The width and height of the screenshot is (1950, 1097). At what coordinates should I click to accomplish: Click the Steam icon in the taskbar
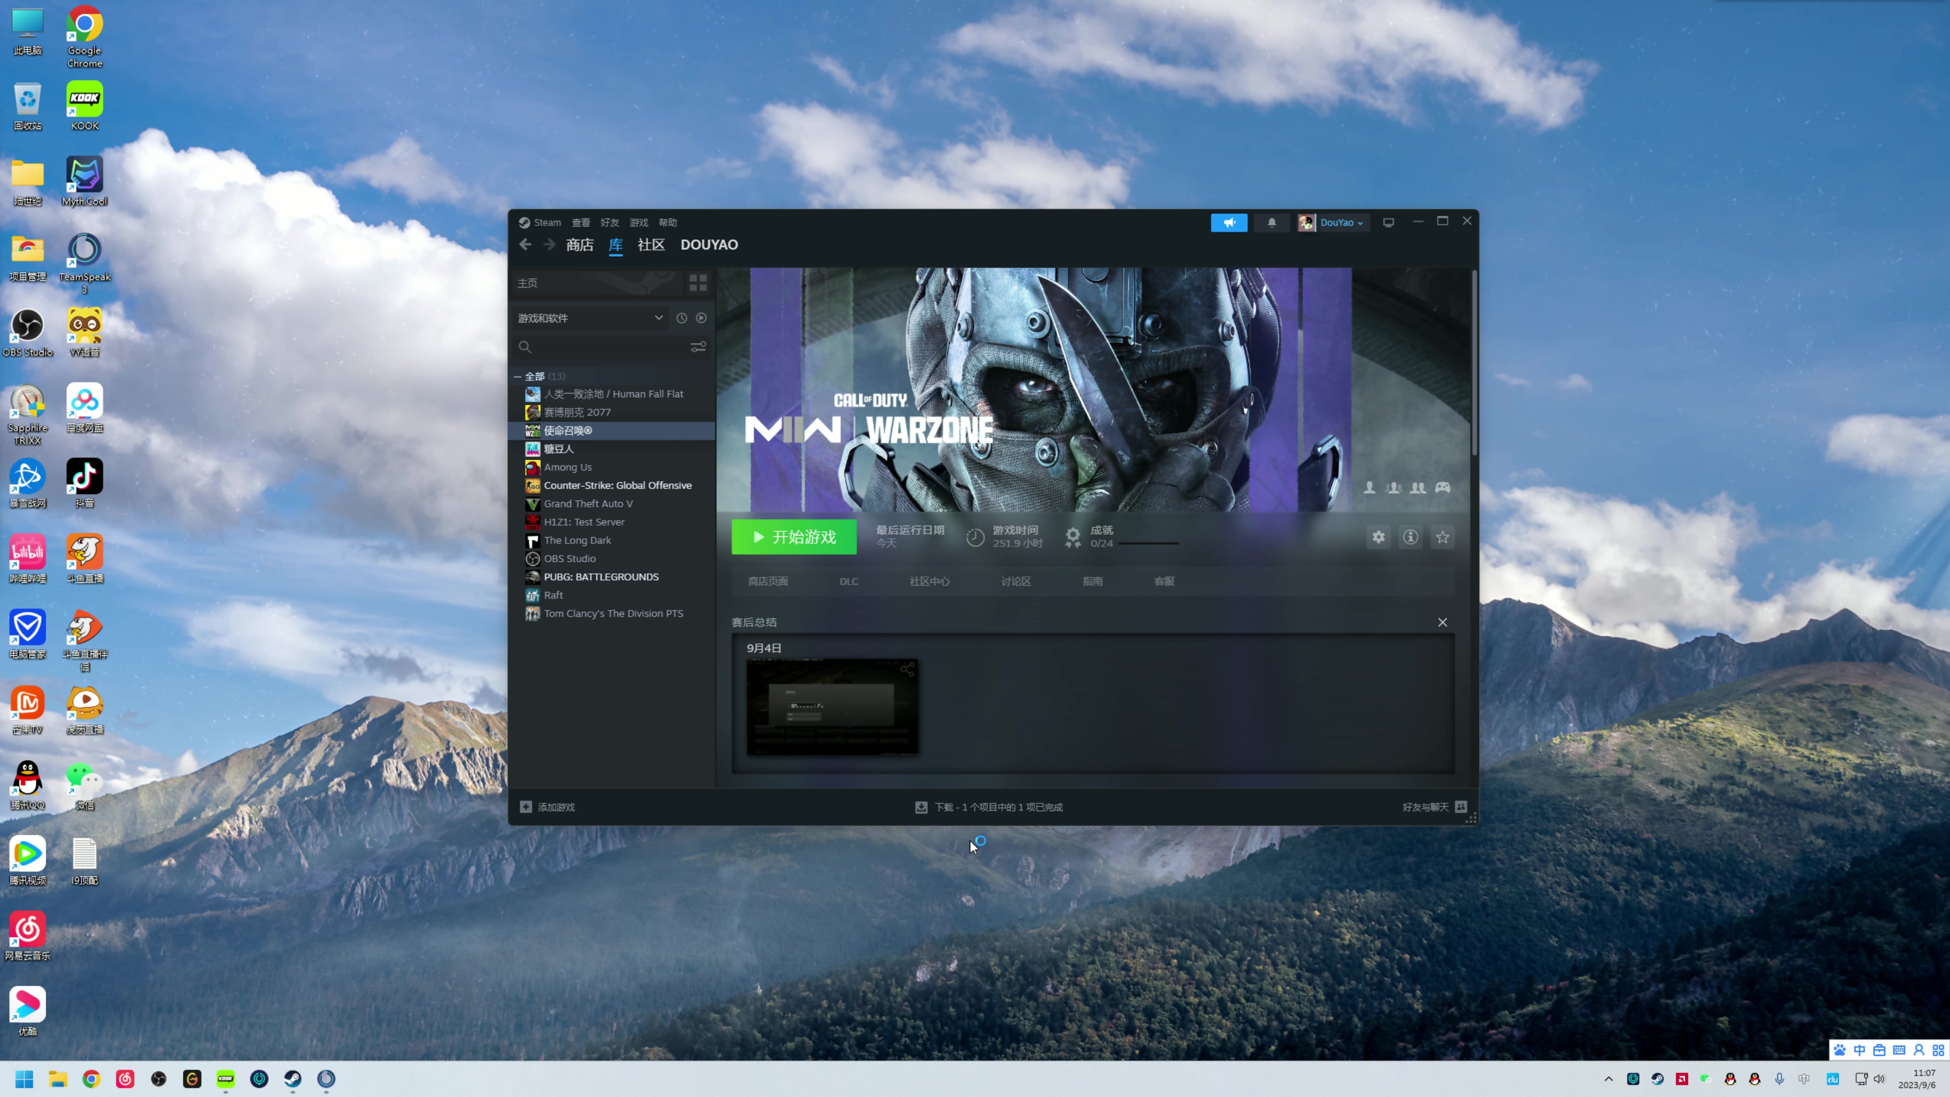point(293,1079)
